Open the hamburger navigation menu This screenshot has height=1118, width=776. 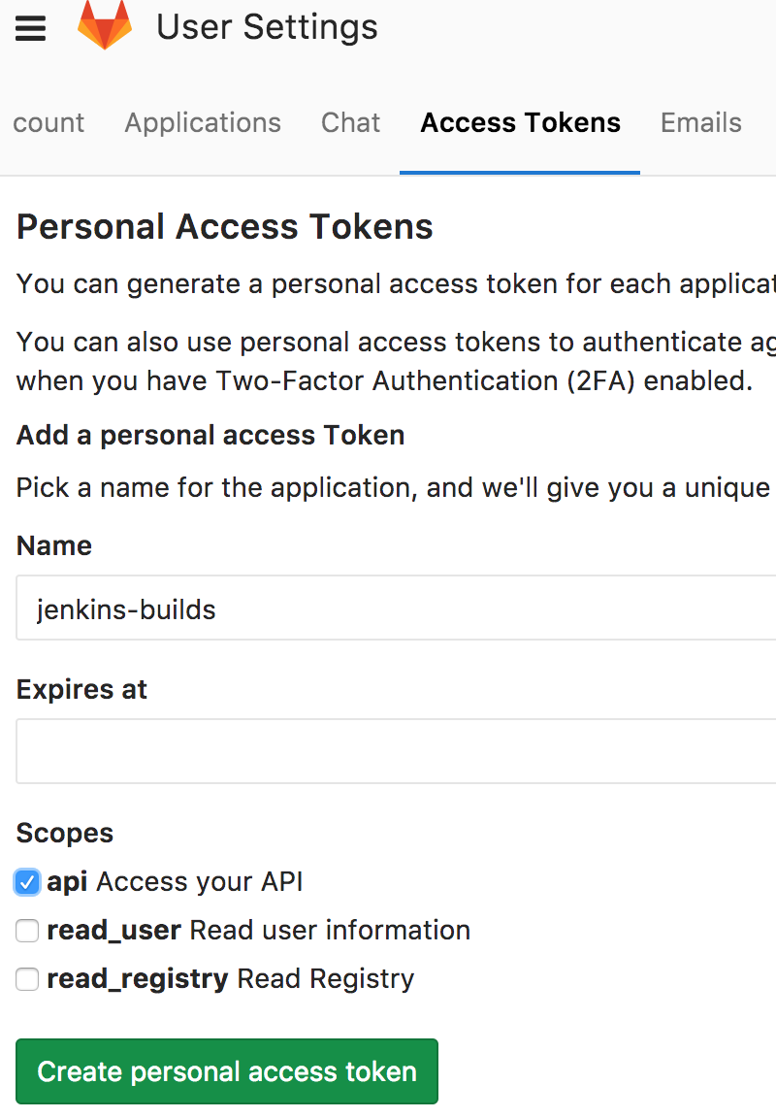point(31,28)
